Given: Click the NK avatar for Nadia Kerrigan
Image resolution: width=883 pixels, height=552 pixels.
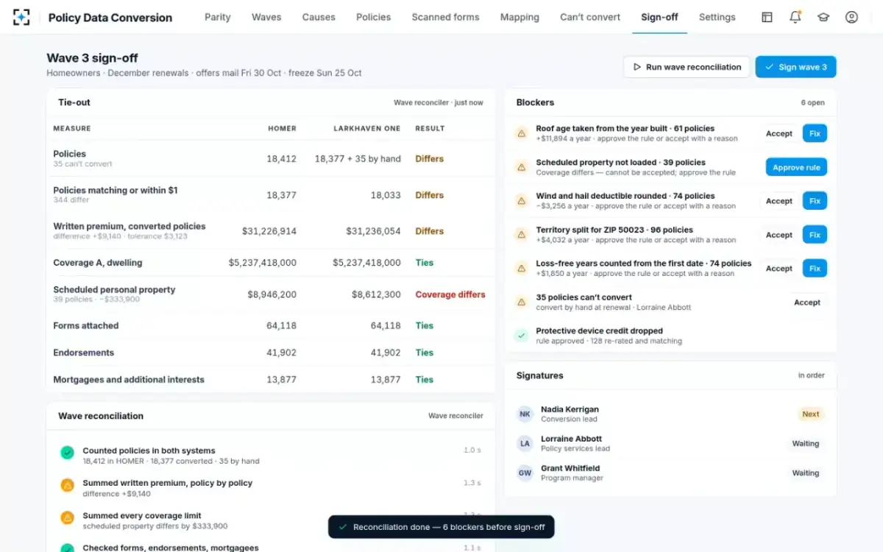Looking at the screenshot, I should point(525,414).
